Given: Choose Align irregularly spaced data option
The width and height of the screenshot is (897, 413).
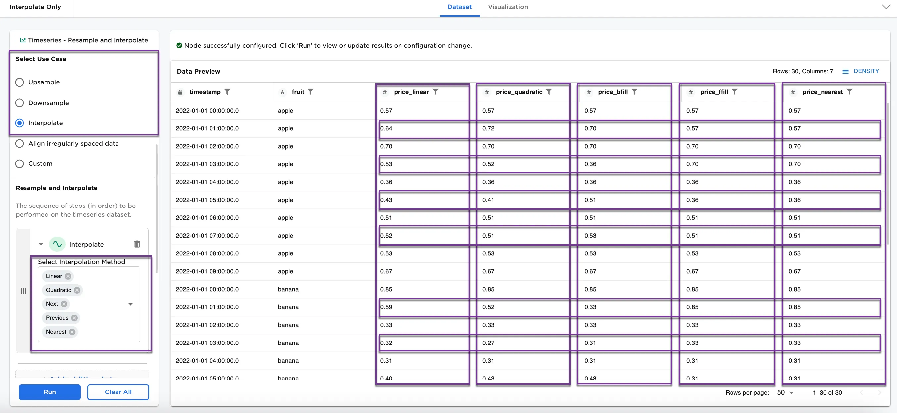Looking at the screenshot, I should coord(20,144).
